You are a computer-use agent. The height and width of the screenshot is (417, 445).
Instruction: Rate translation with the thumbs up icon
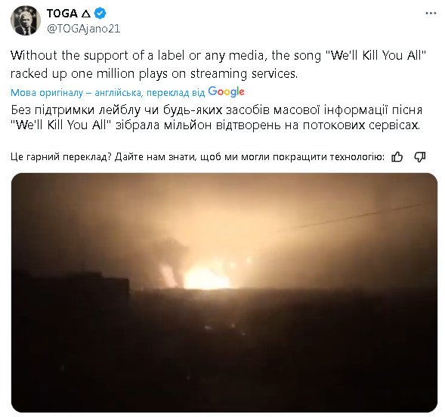pyautogui.click(x=397, y=156)
